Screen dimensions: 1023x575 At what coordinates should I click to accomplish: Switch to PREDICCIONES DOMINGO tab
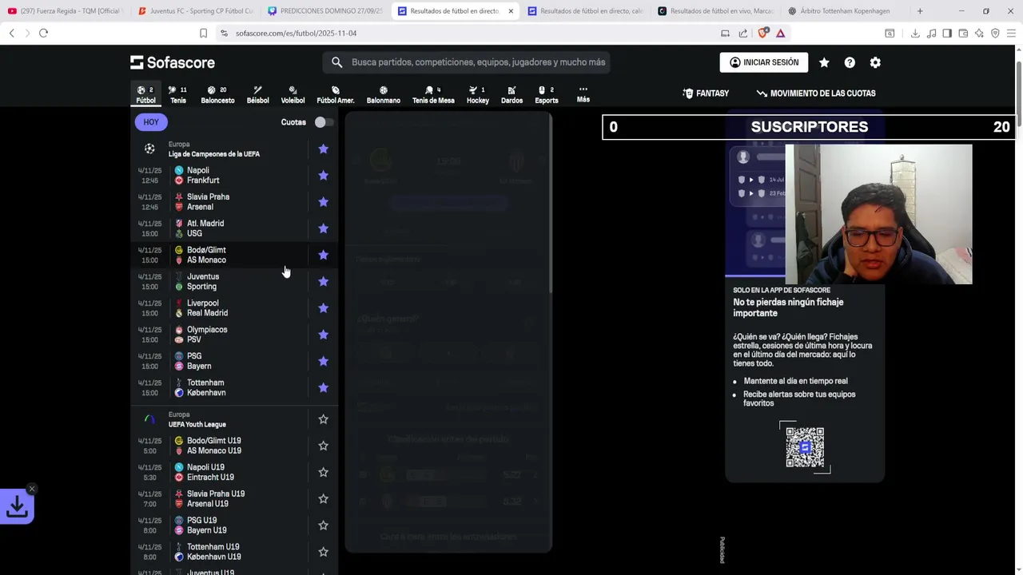(325, 11)
